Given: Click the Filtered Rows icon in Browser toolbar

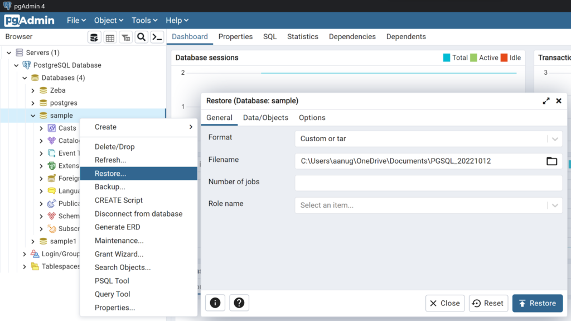Looking at the screenshot, I should [x=126, y=37].
